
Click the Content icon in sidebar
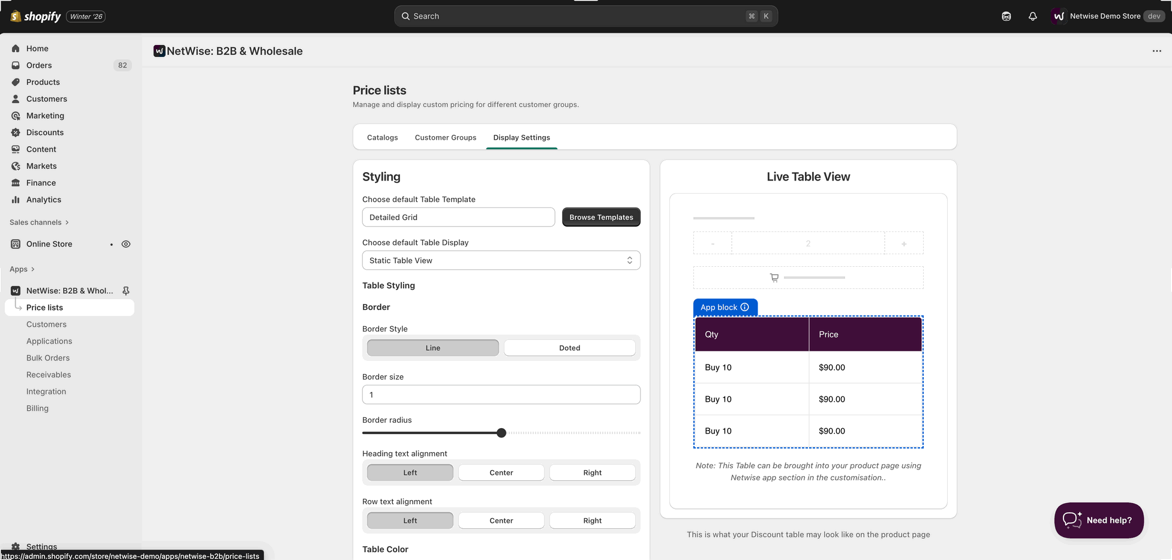point(16,149)
